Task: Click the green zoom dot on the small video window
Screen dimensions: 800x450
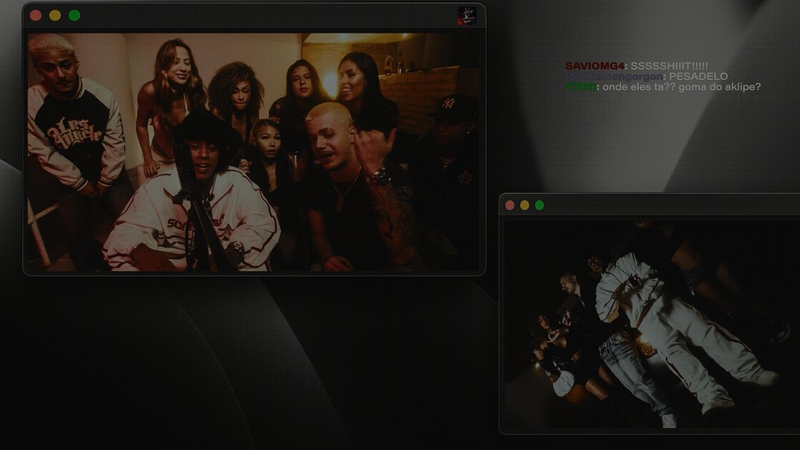Action: pos(539,205)
